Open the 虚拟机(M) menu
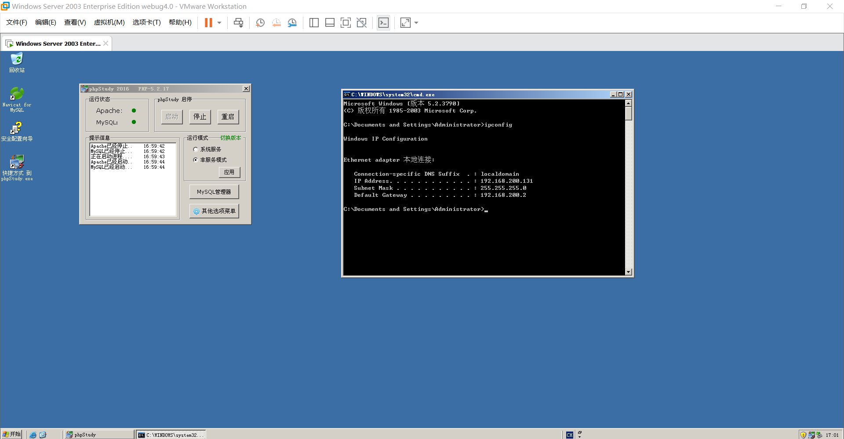Image resolution: width=844 pixels, height=439 pixels. pos(109,22)
